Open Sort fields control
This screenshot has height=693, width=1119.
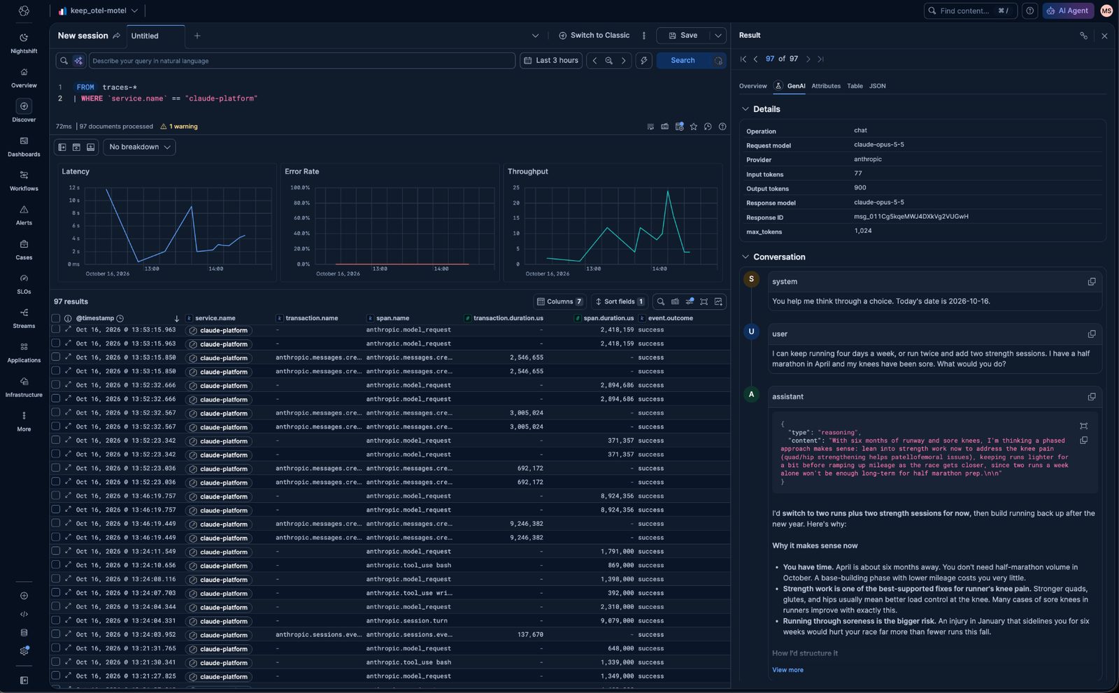[x=619, y=301]
